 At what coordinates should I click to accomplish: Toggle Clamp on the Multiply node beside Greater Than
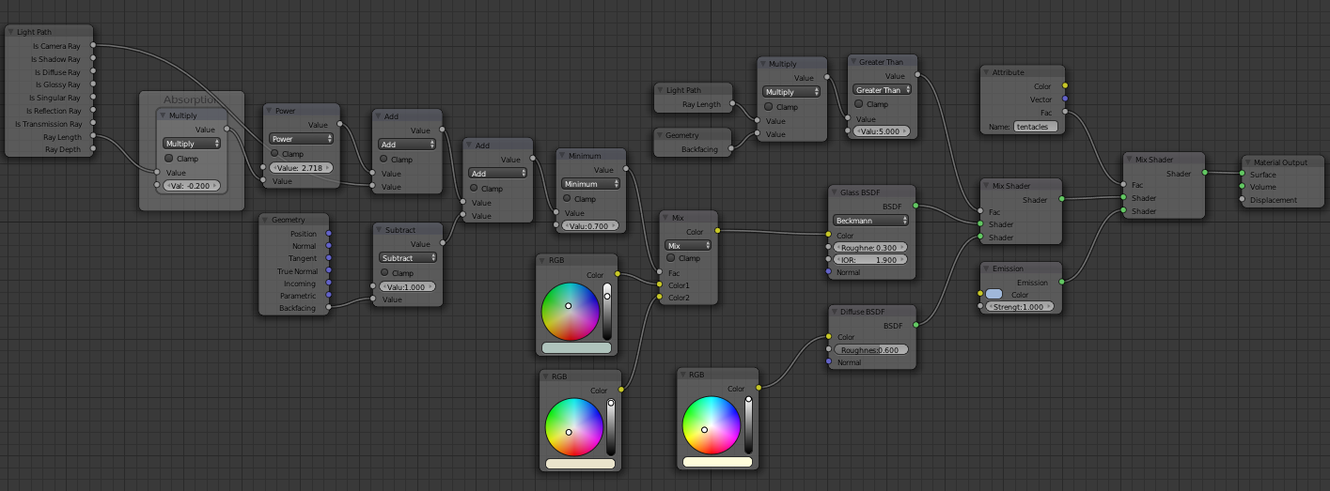point(767,106)
